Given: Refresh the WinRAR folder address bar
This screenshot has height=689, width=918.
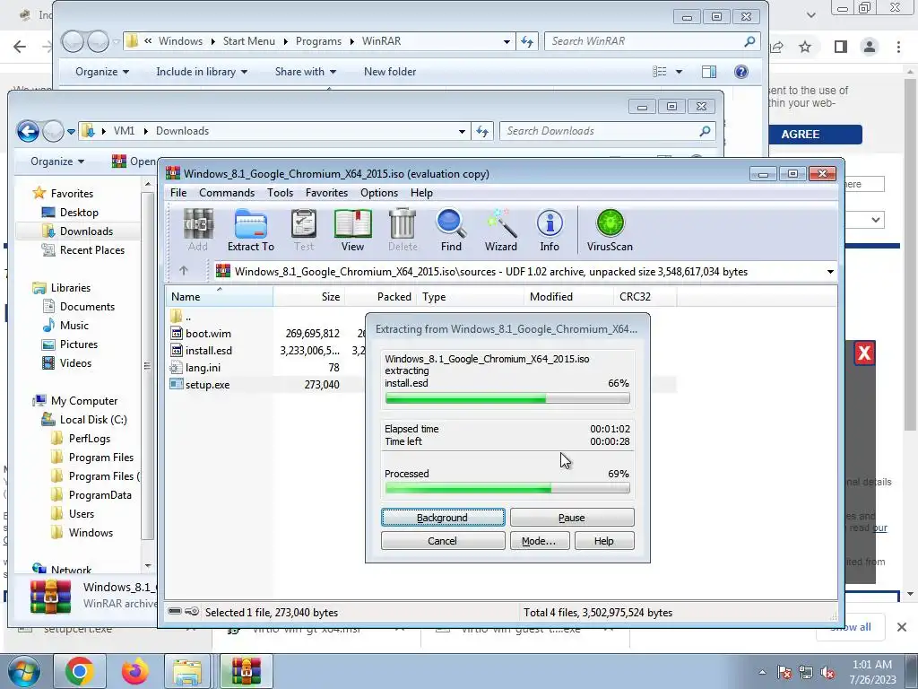Looking at the screenshot, I should tap(527, 41).
